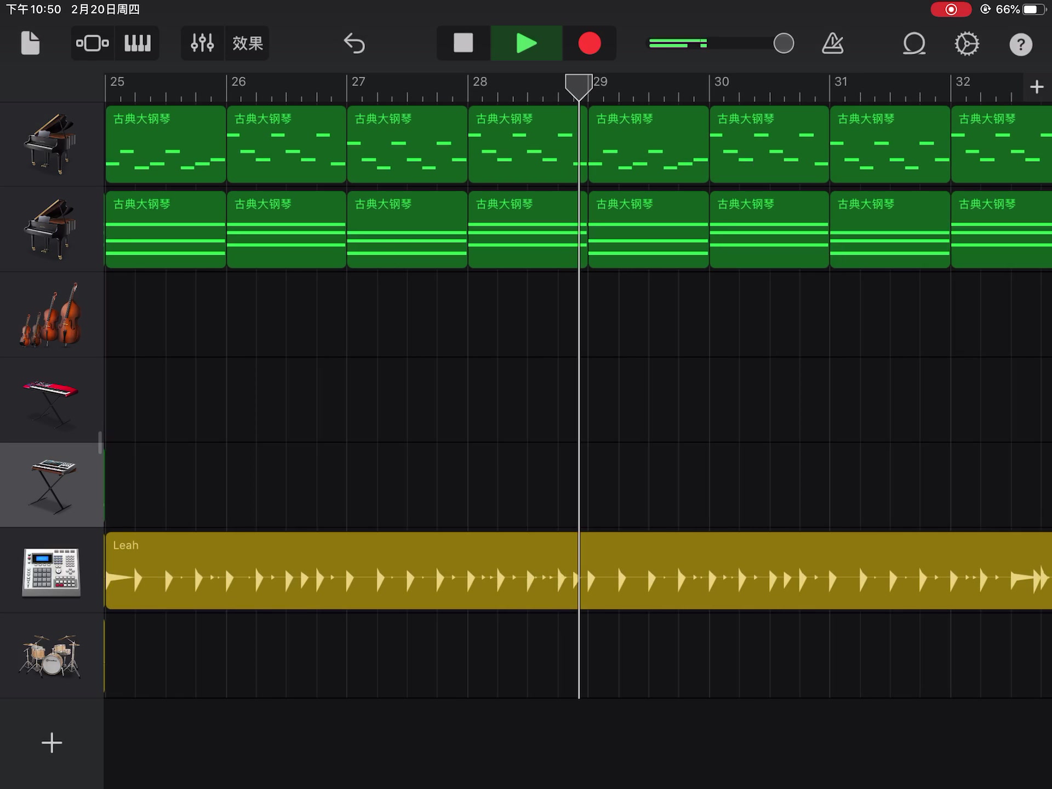Toggle the green play button
1052x789 pixels.
527,43
